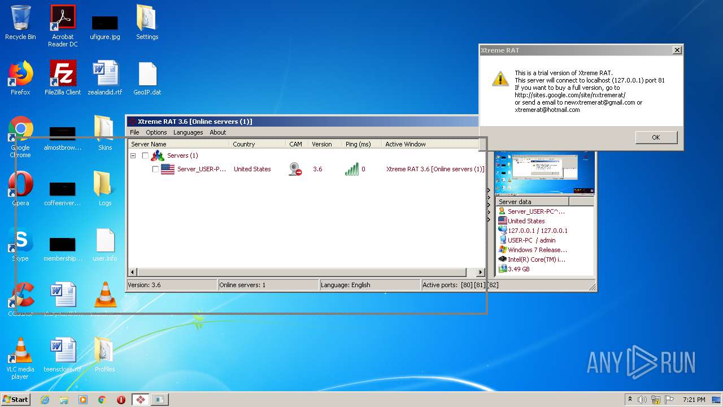Sort by the Active Window column header
Image resolution: width=723 pixels, height=407 pixels.
click(433, 144)
